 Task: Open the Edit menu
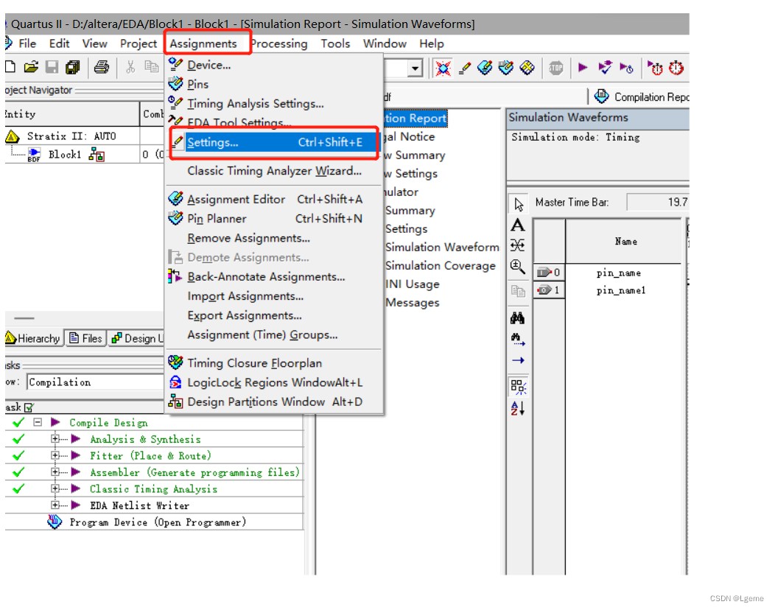pyautogui.click(x=60, y=43)
